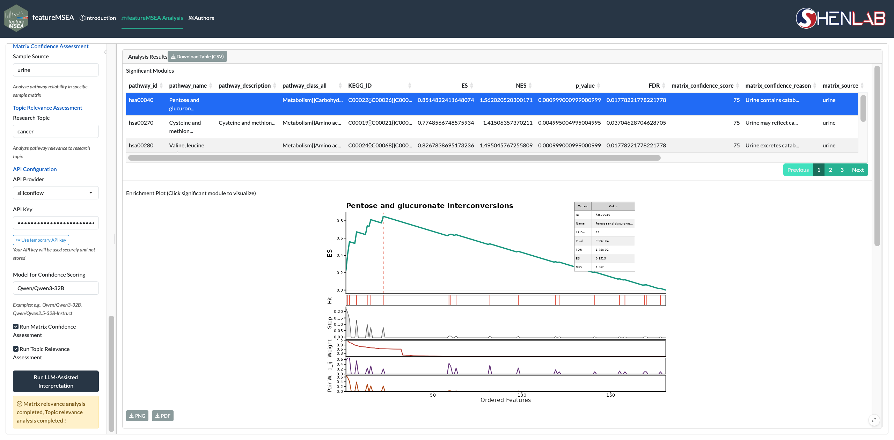Open the Authors tab
894x440 pixels.
click(201, 18)
